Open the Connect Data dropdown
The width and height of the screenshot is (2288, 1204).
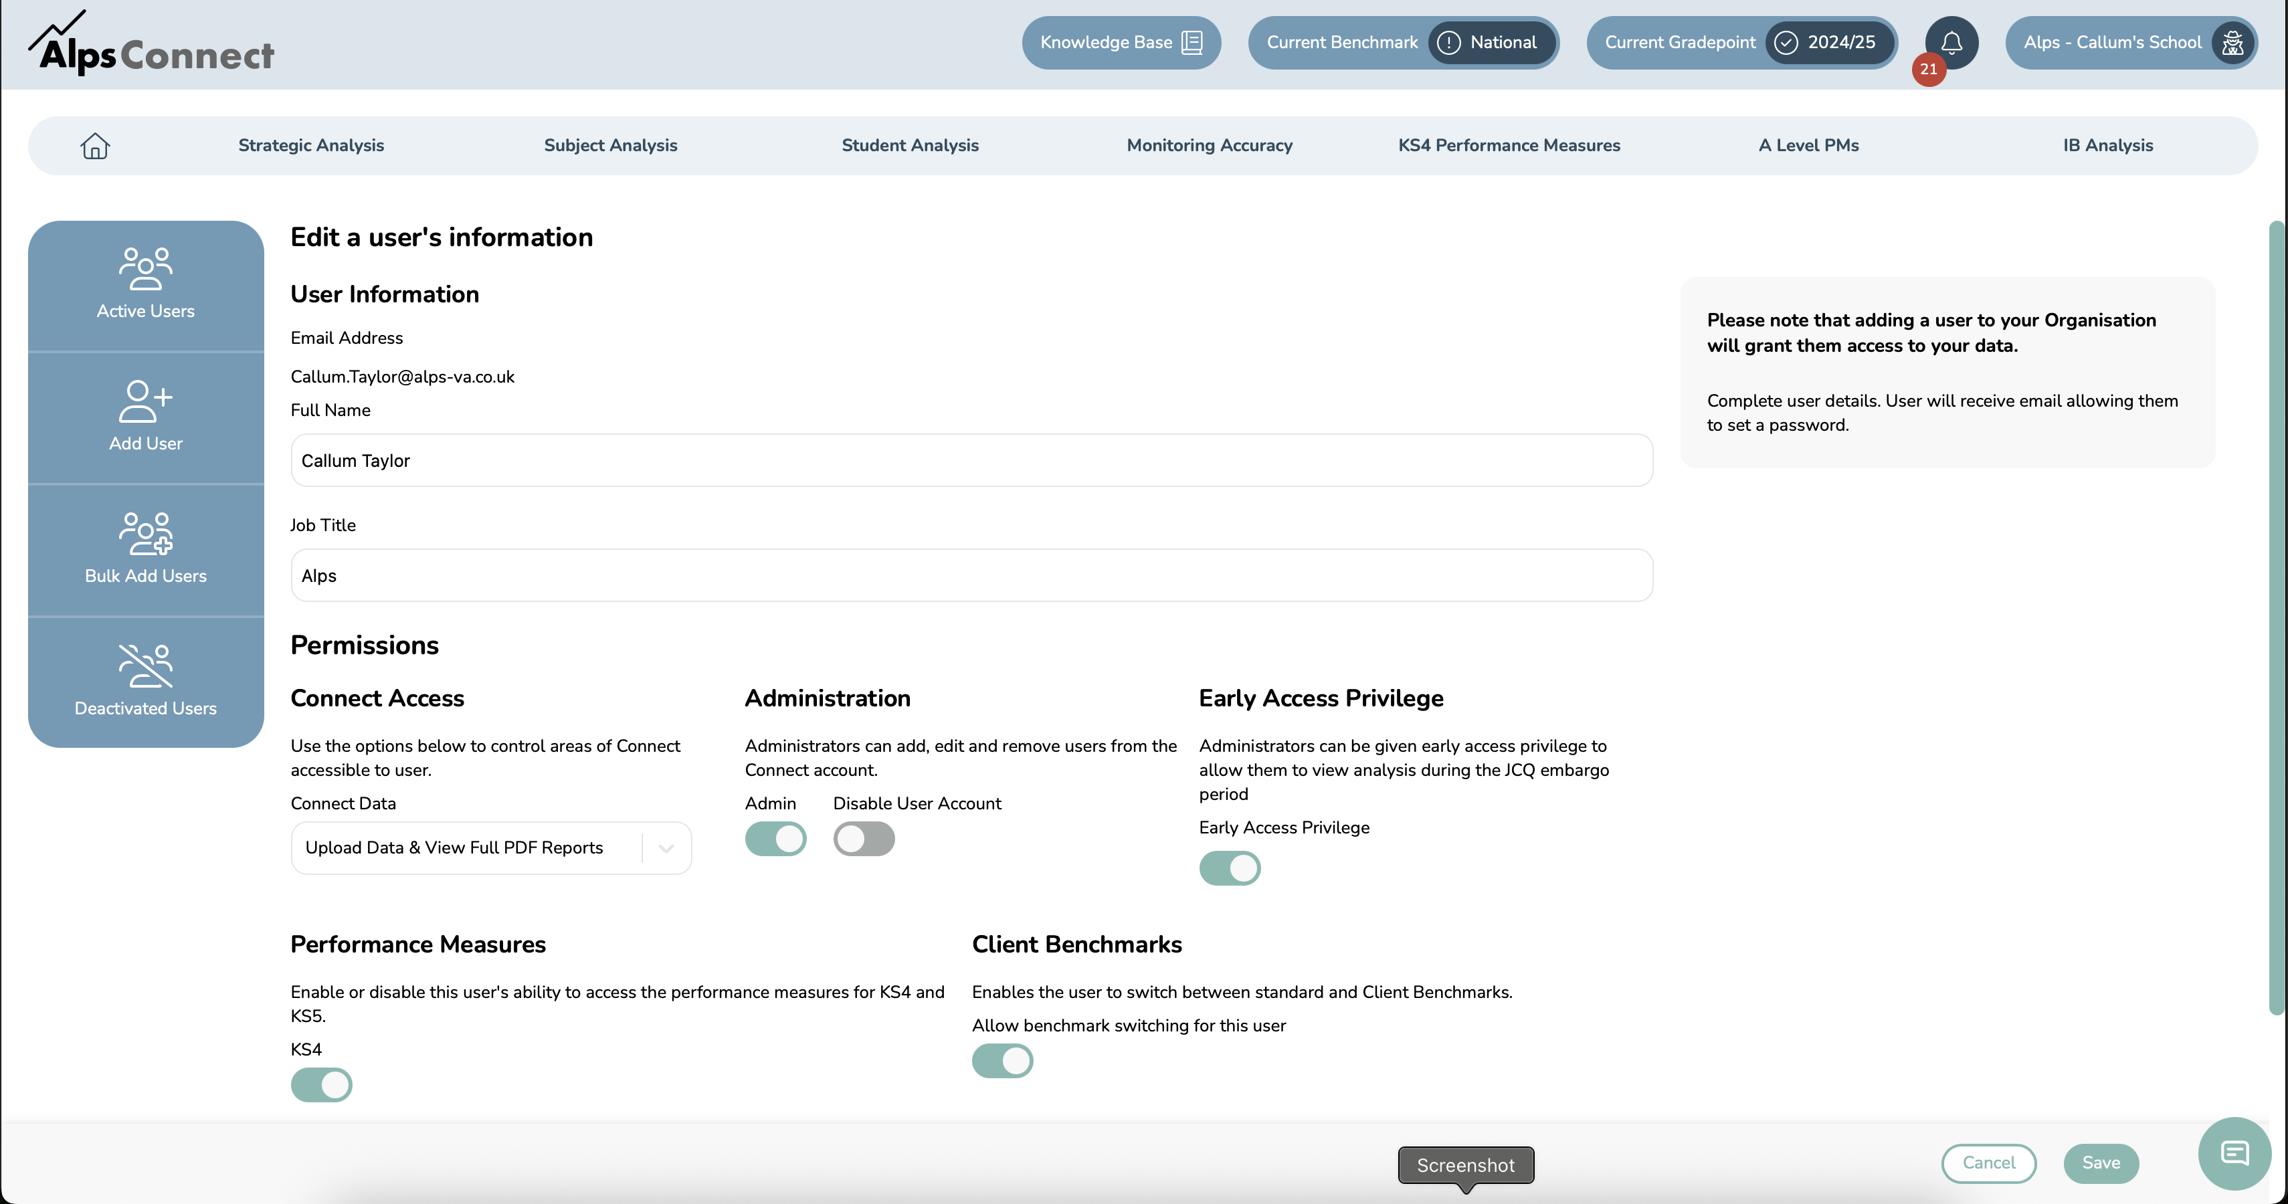tap(491, 848)
